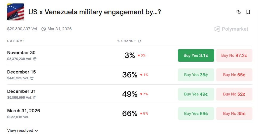Open the market title heading
258x139 pixels.
pyautogui.click(x=94, y=12)
